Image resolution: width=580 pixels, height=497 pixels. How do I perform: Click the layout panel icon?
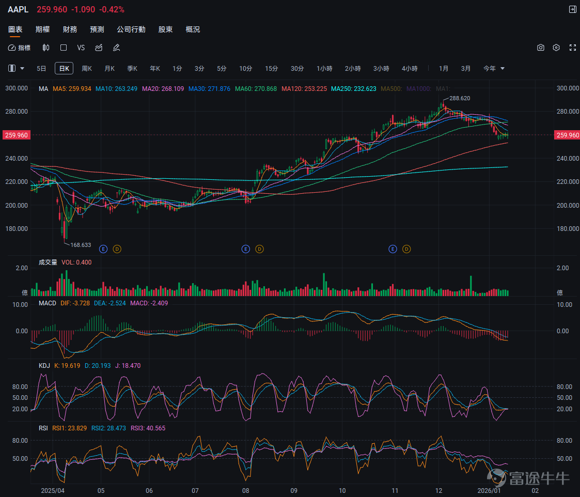[x=12, y=69]
